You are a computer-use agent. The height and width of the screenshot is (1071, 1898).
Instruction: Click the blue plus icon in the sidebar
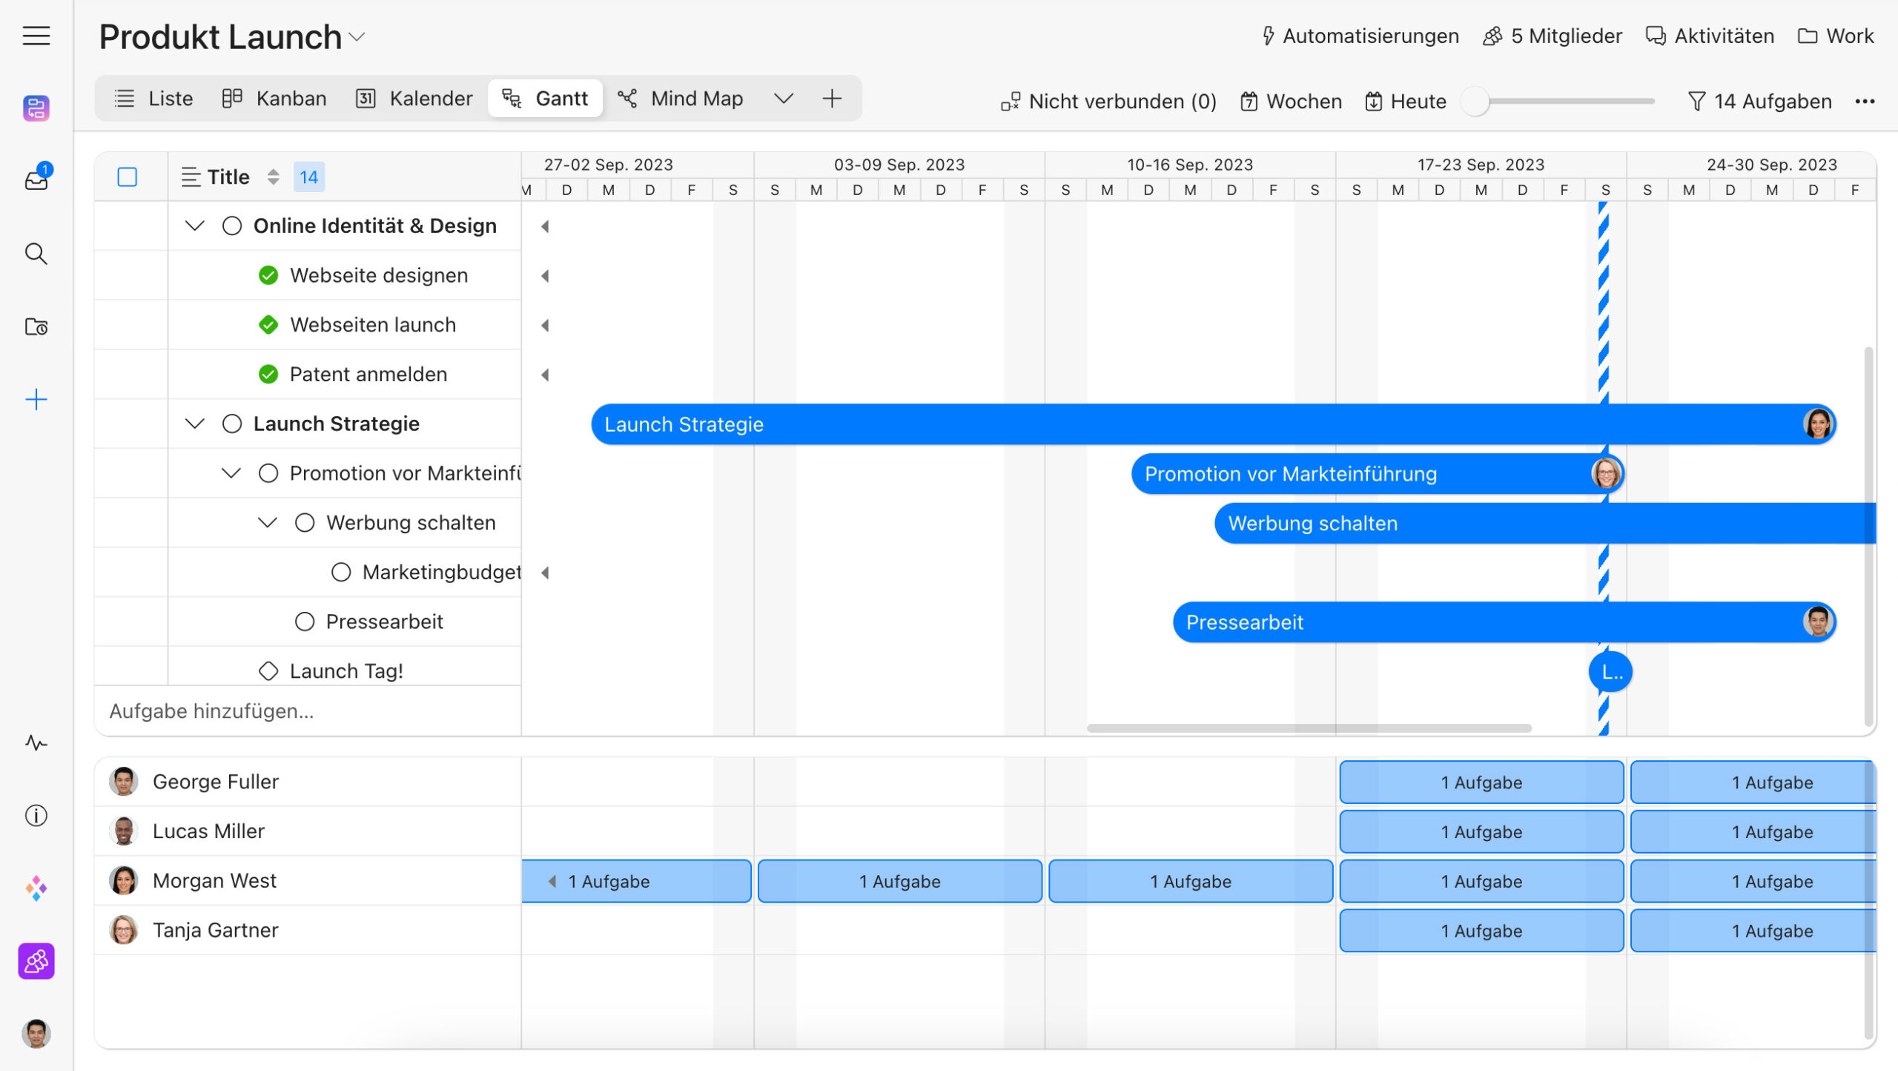point(36,400)
